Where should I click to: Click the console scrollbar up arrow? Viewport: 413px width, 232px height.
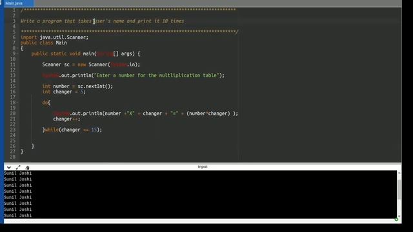(399, 173)
